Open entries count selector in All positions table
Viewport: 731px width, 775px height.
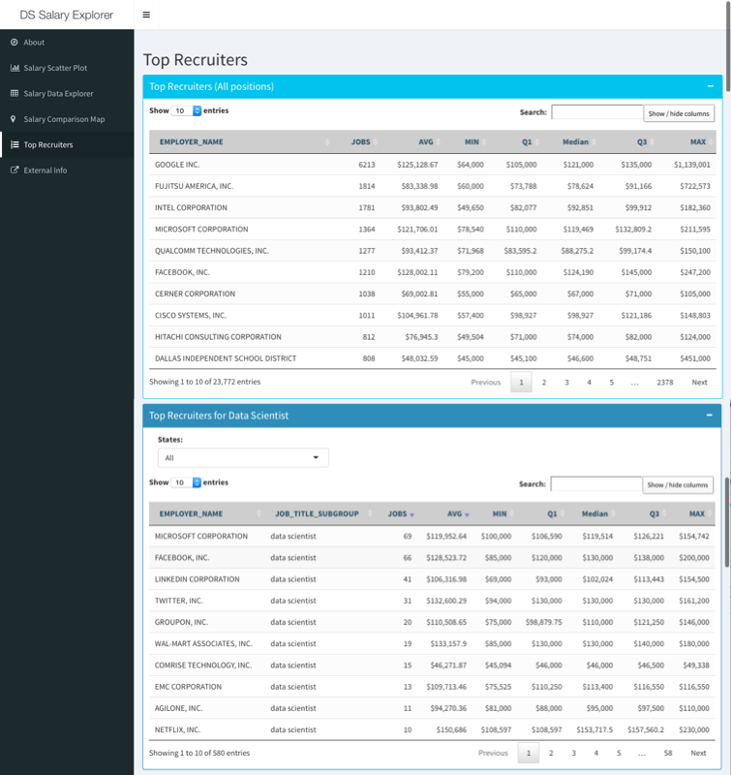point(186,110)
